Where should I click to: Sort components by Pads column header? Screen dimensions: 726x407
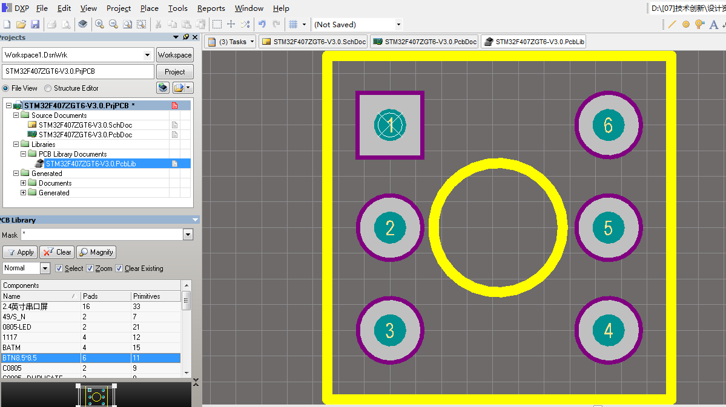point(106,296)
